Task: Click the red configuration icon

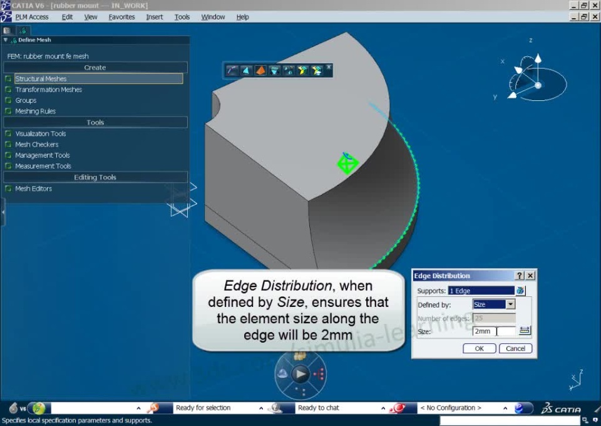Action: 398,408
